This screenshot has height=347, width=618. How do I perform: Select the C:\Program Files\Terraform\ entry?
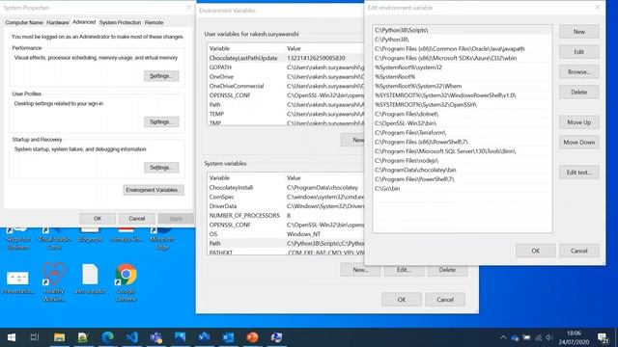(x=463, y=133)
